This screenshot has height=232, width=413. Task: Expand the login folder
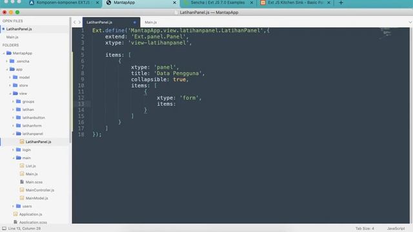coord(13,150)
